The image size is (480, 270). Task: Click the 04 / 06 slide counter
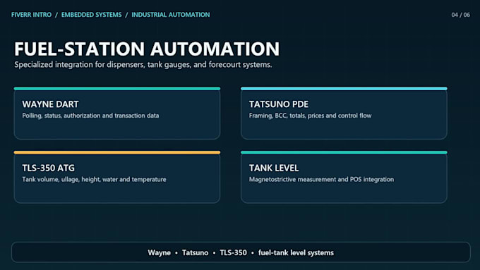coord(460,15)
